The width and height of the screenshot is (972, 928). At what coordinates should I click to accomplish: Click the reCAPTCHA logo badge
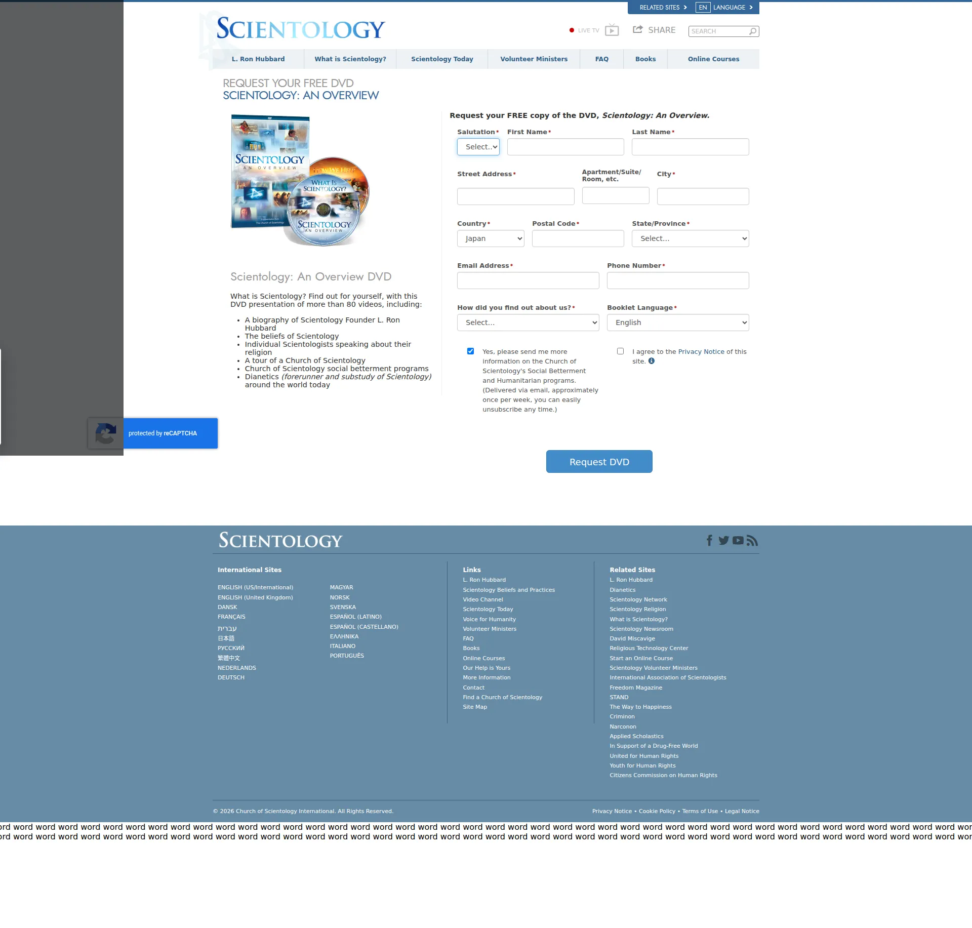(x=106, y=433)
